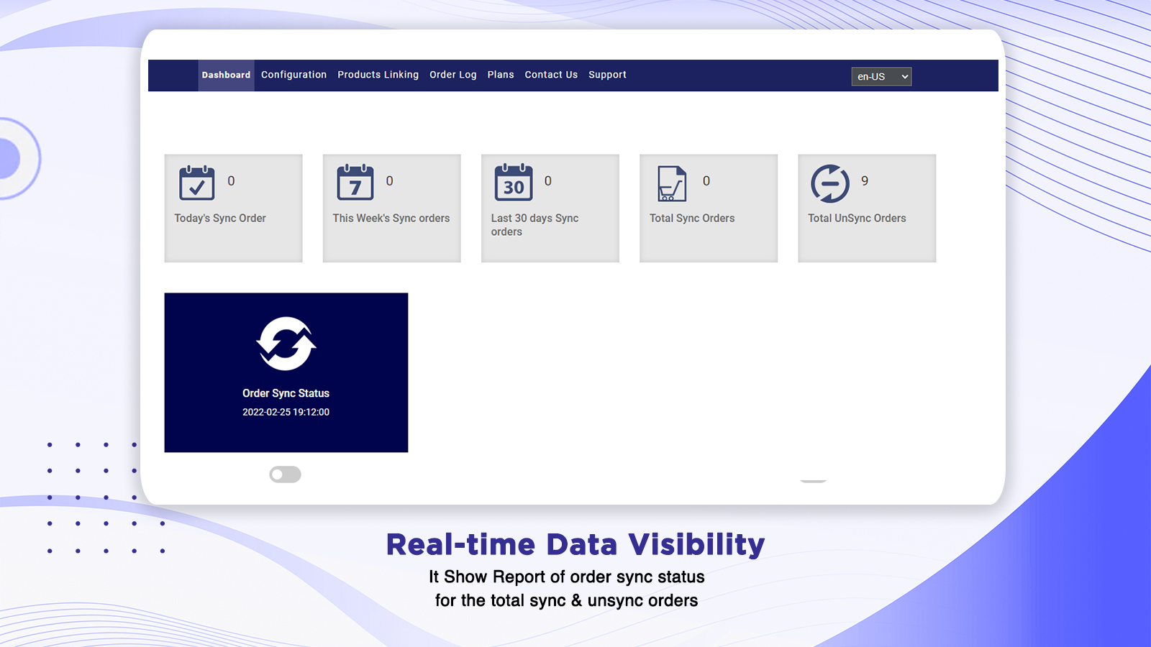The height and width of the screenshot is (647, 1151).
Task: Expand the language selector in the navbar
Action: (x=881, y=76)
